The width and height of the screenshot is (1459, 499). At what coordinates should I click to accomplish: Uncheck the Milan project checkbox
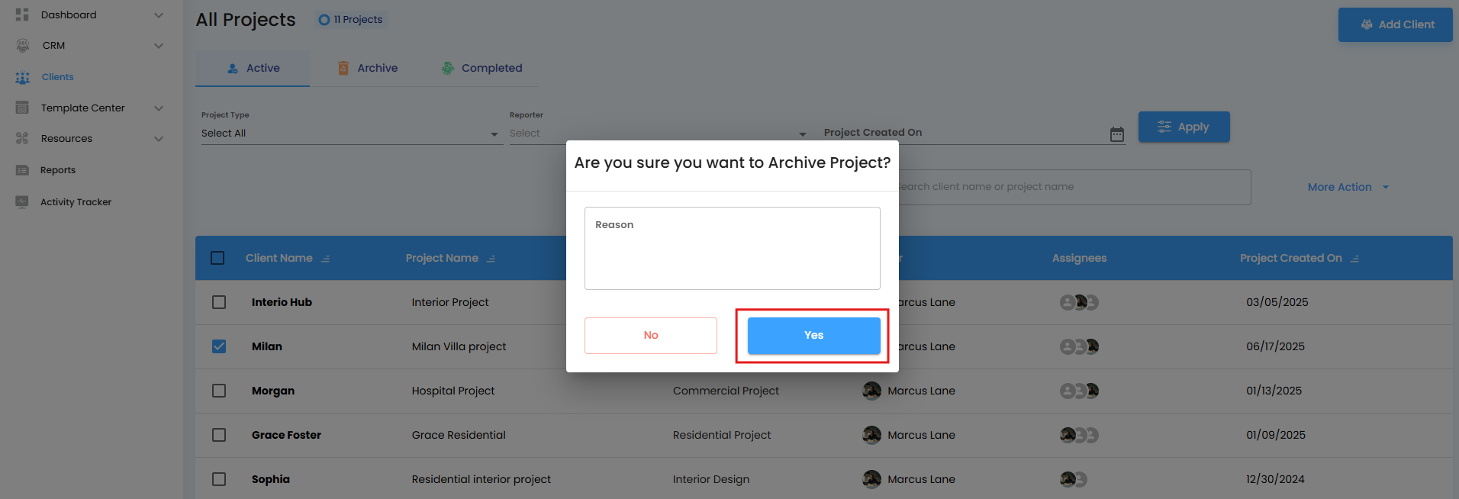click(x=219, y=346)
